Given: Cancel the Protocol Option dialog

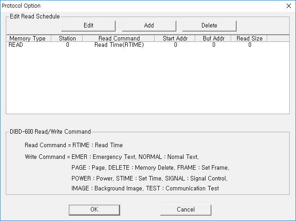Looking at the screenshot, I should [185, 210].
